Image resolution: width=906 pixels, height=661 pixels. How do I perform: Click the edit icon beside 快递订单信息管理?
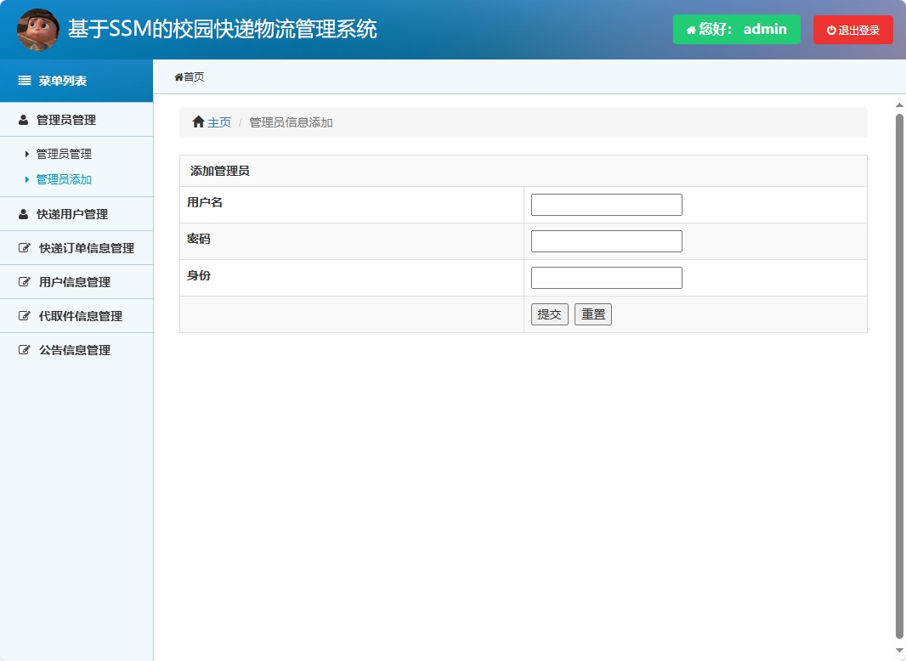24,248
